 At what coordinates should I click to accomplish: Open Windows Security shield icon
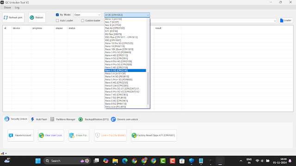click(x=191, y=161)
